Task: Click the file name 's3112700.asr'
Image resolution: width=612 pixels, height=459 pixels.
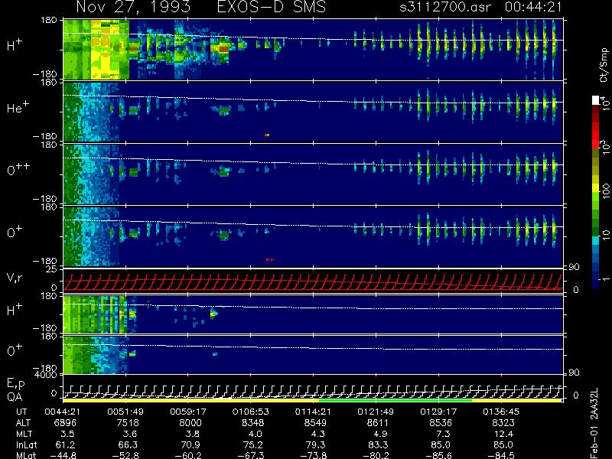Action: (445, 7)
